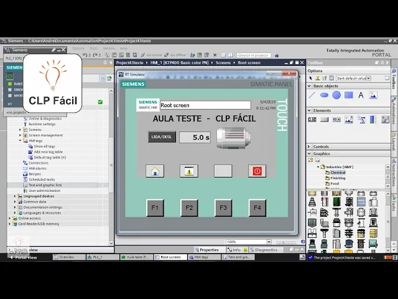
Task: Click the 5.0 s time field
Action: click(195, 137)
